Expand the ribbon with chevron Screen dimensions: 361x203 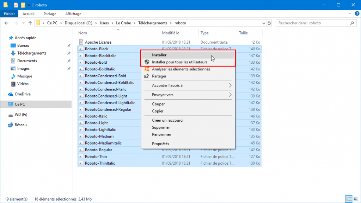(350, 14)
